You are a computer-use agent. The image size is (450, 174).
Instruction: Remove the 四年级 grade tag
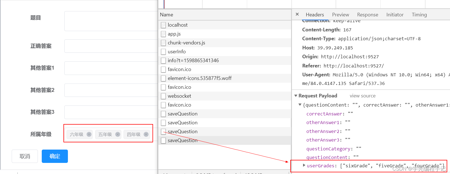pyautogui.click(x=146, y=134)
